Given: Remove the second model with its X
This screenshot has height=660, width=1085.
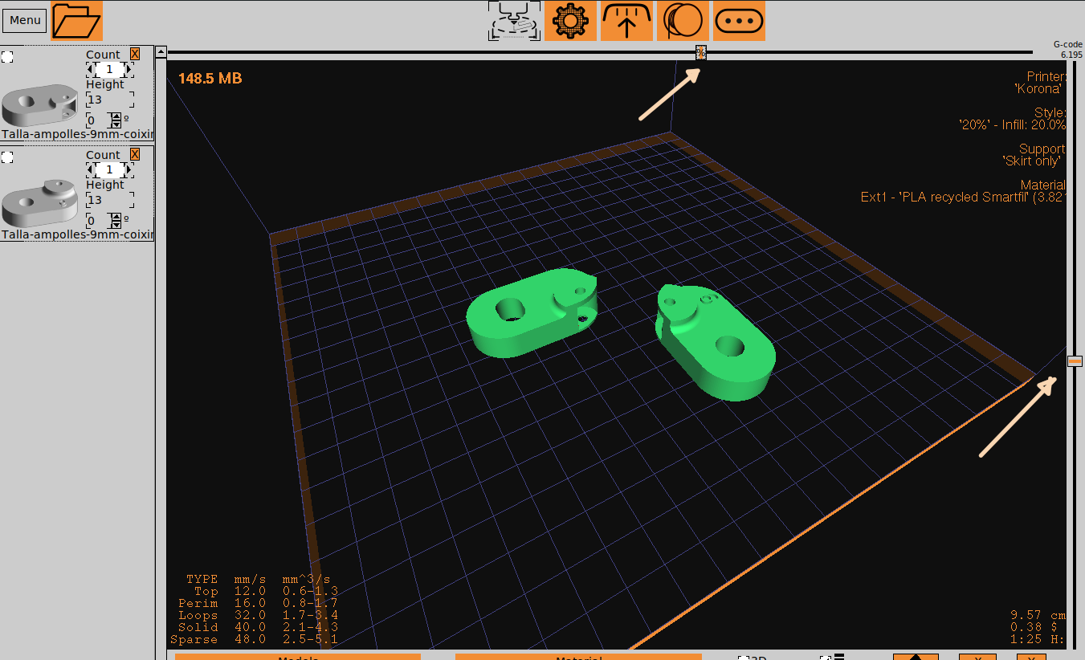Looking at the screenshot, I should click(135, 154).
